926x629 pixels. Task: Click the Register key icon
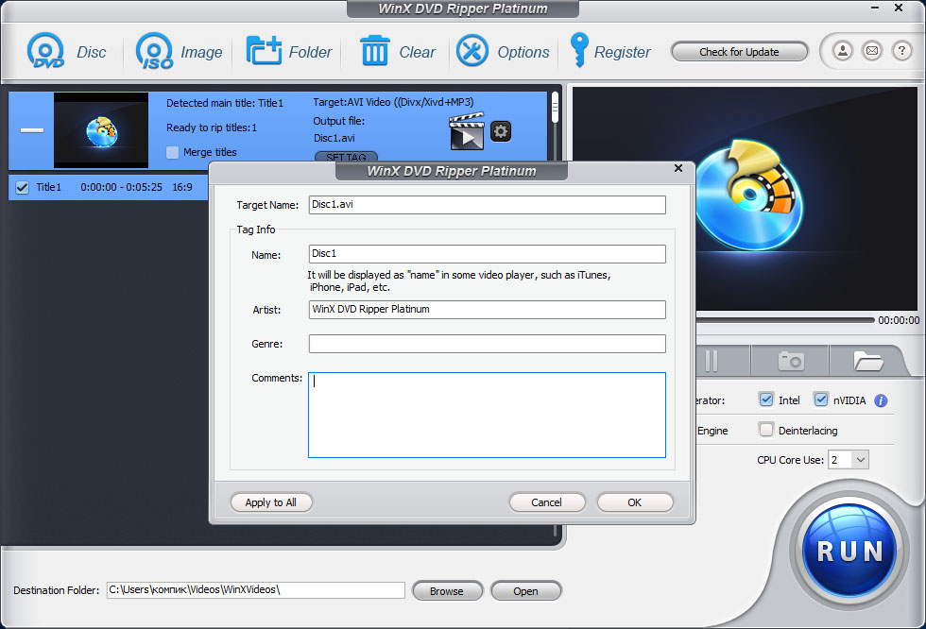point(578,49)
